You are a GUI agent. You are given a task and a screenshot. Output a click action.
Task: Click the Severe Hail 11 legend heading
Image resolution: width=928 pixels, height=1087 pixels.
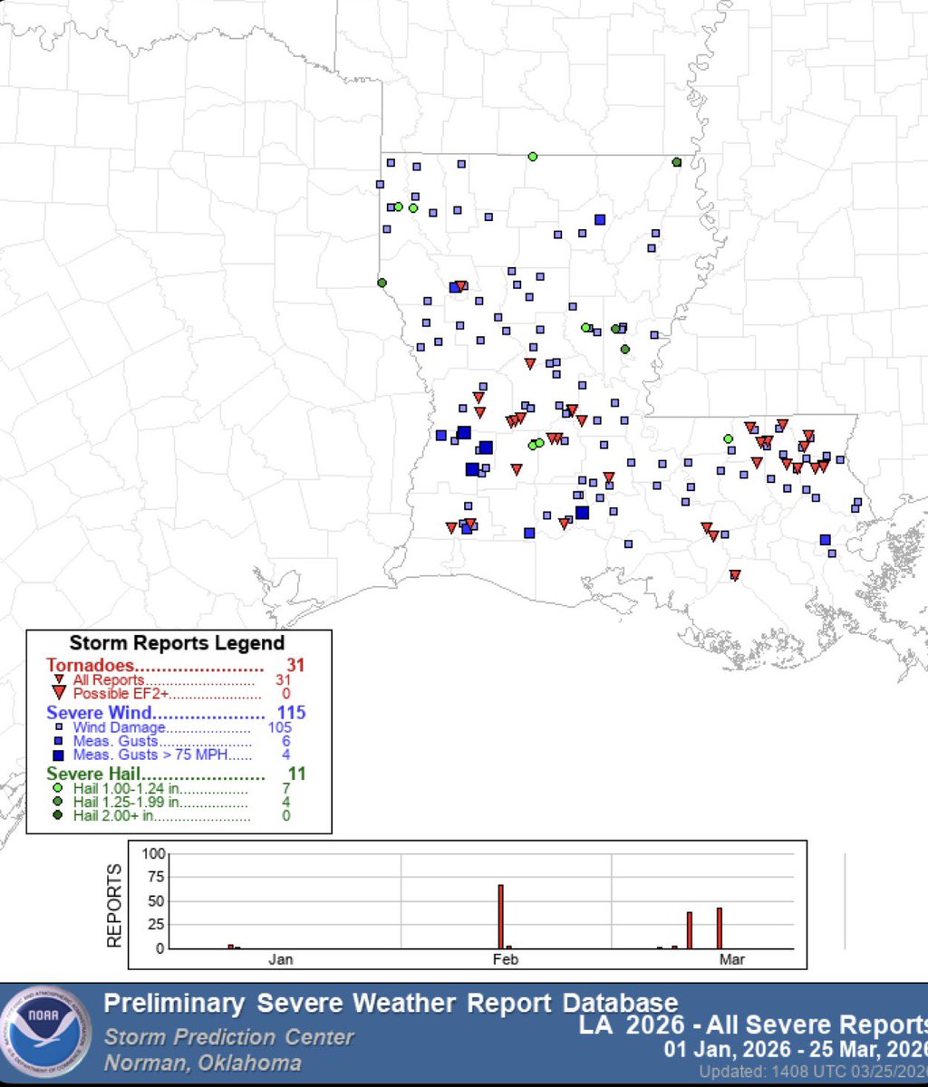point(176,774)
